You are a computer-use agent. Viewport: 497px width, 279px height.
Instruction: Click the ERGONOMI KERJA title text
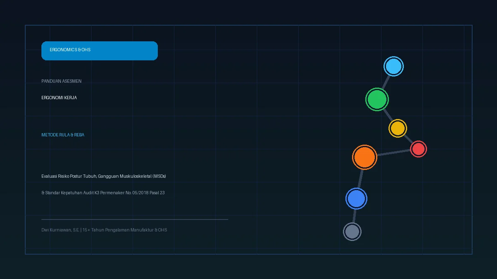59,98
